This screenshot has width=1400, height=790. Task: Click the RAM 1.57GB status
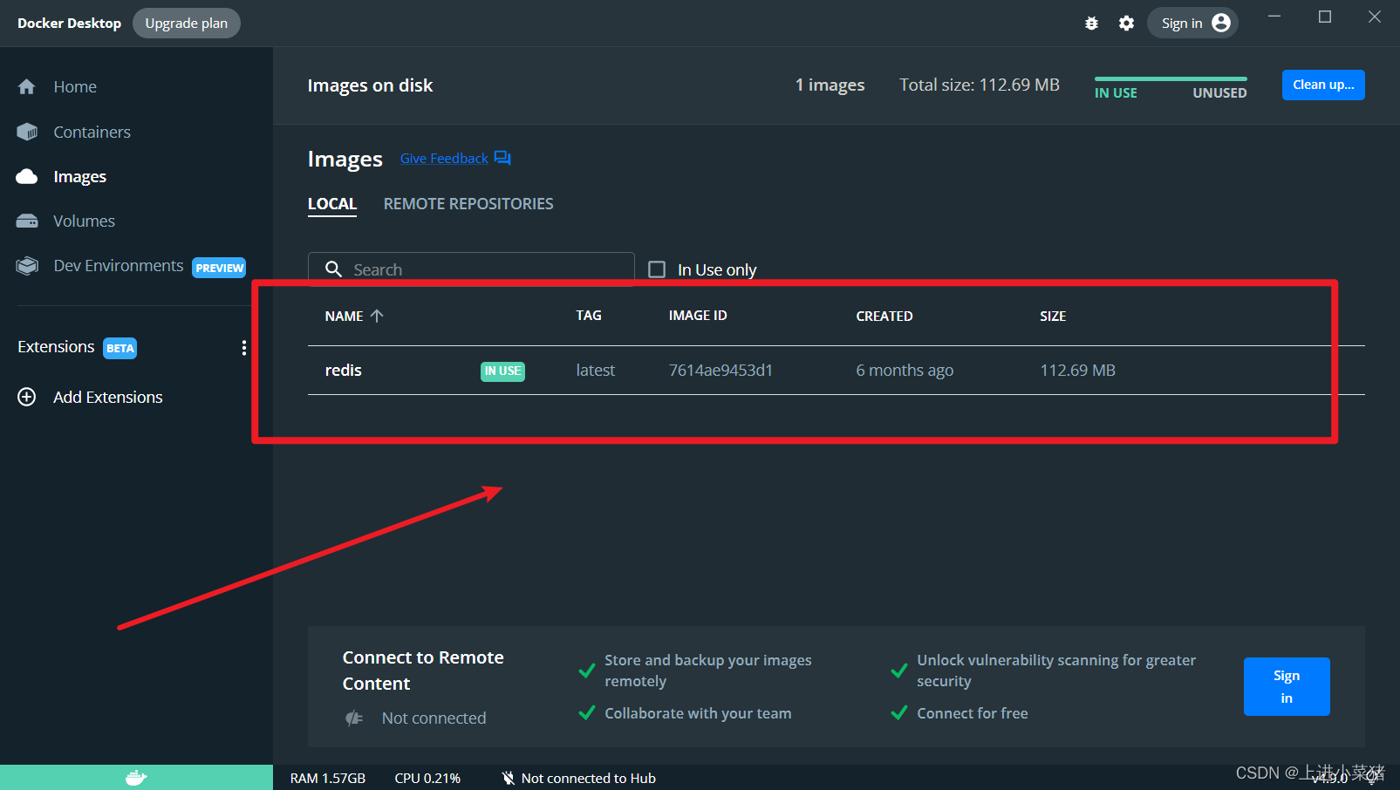(328, 778)
